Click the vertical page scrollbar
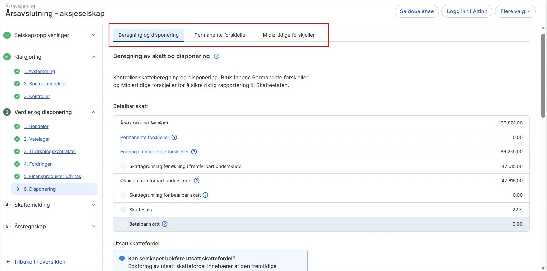Viewport: 547px width, 271px height. click(x=543, y=76)
